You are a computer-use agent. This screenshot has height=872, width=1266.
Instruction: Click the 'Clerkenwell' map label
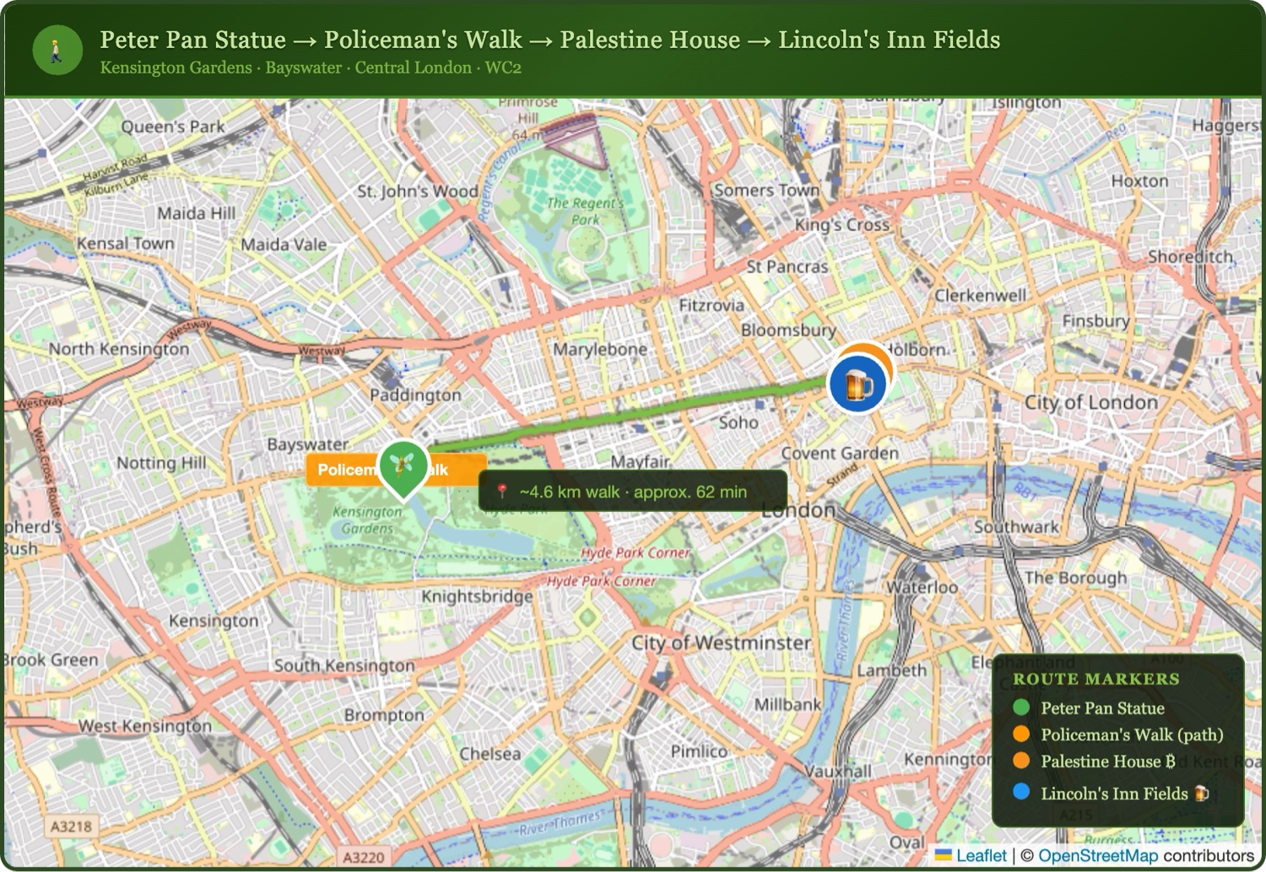981,295
